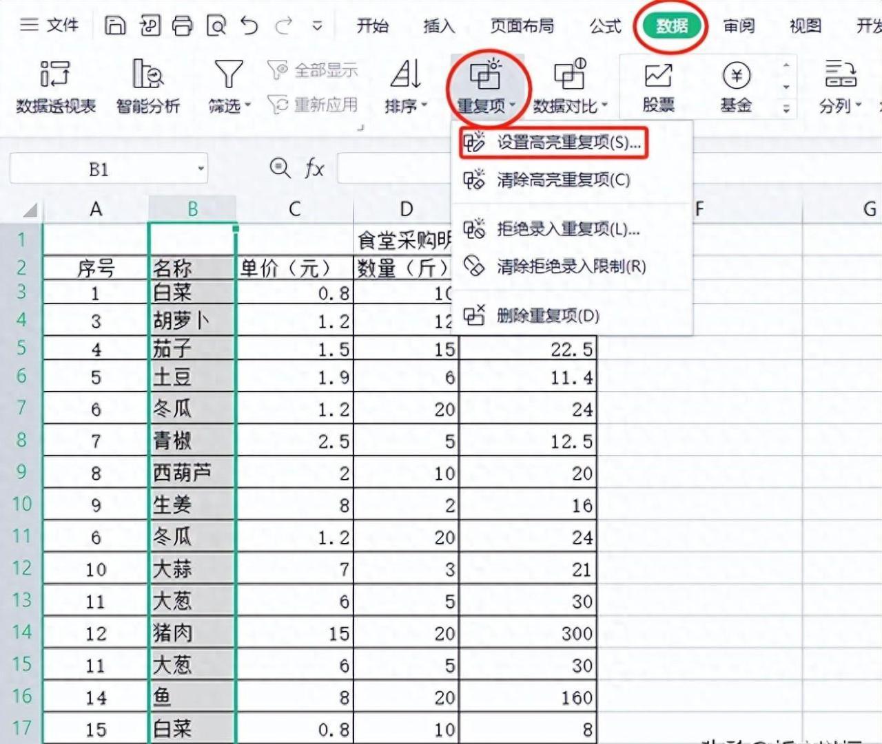Click cell containing 土豆

coord(192,377)
